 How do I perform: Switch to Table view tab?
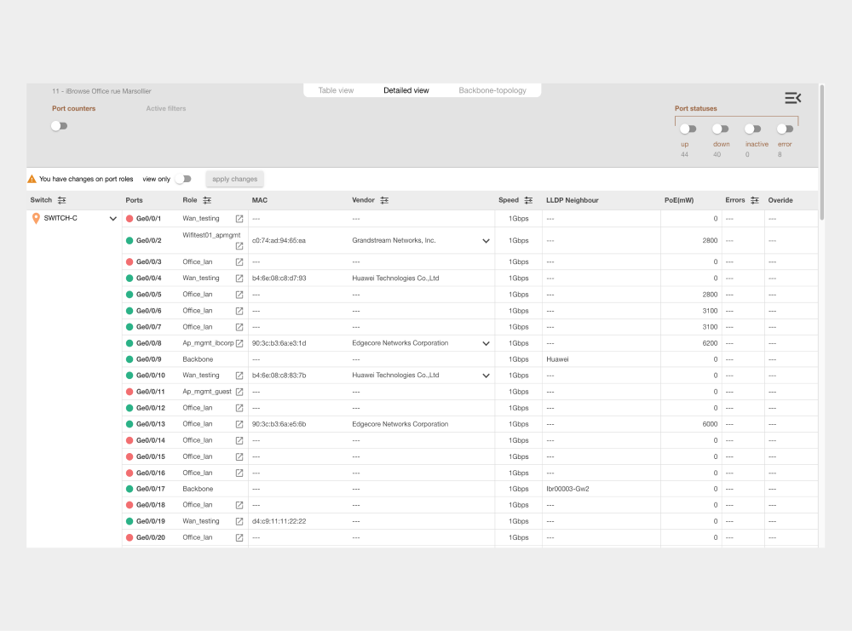click(x=336, y=90)
